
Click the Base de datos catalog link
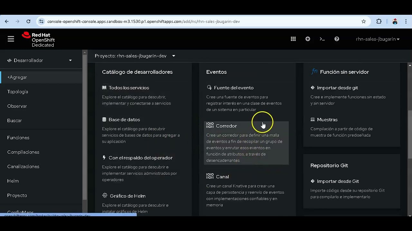tap(124, 120)
